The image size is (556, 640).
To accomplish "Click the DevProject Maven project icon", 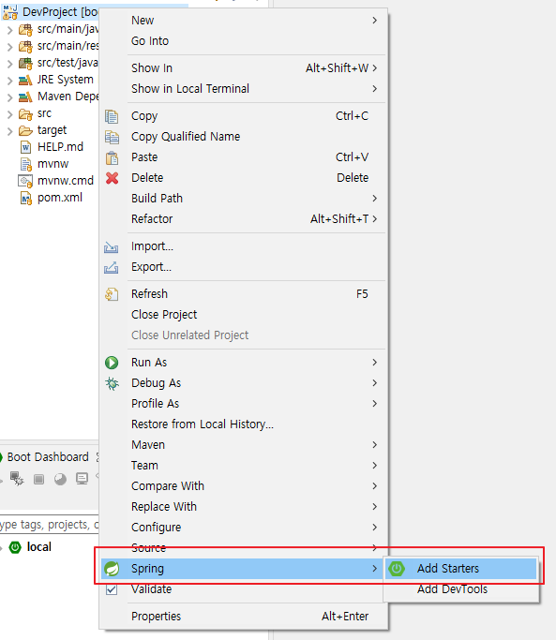I will tap(9, 12).
